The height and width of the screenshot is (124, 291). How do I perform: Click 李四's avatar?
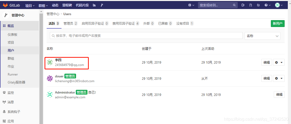50,62
